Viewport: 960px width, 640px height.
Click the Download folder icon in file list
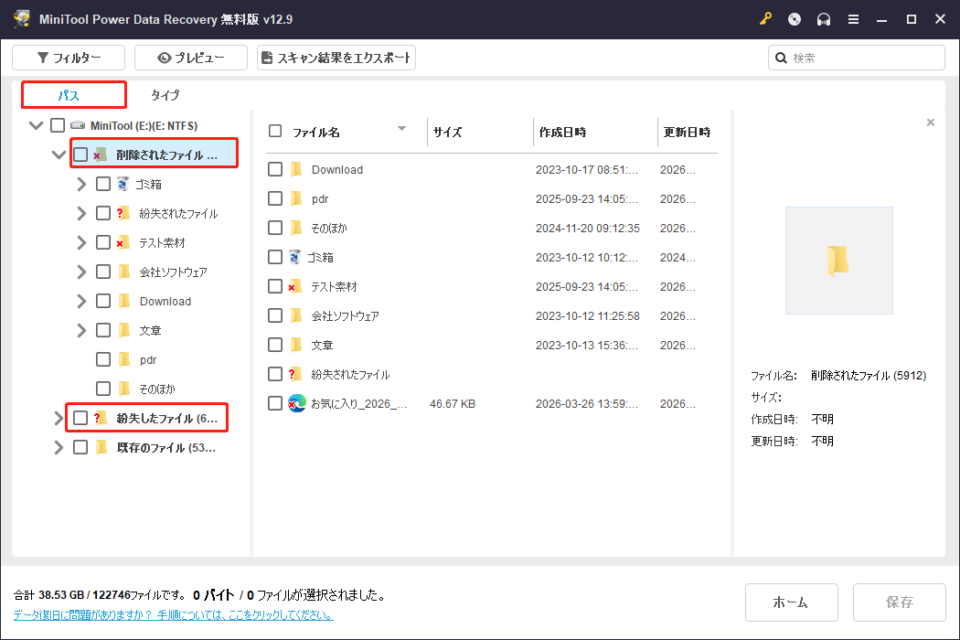pyautogui.click(x=296, y=169)
